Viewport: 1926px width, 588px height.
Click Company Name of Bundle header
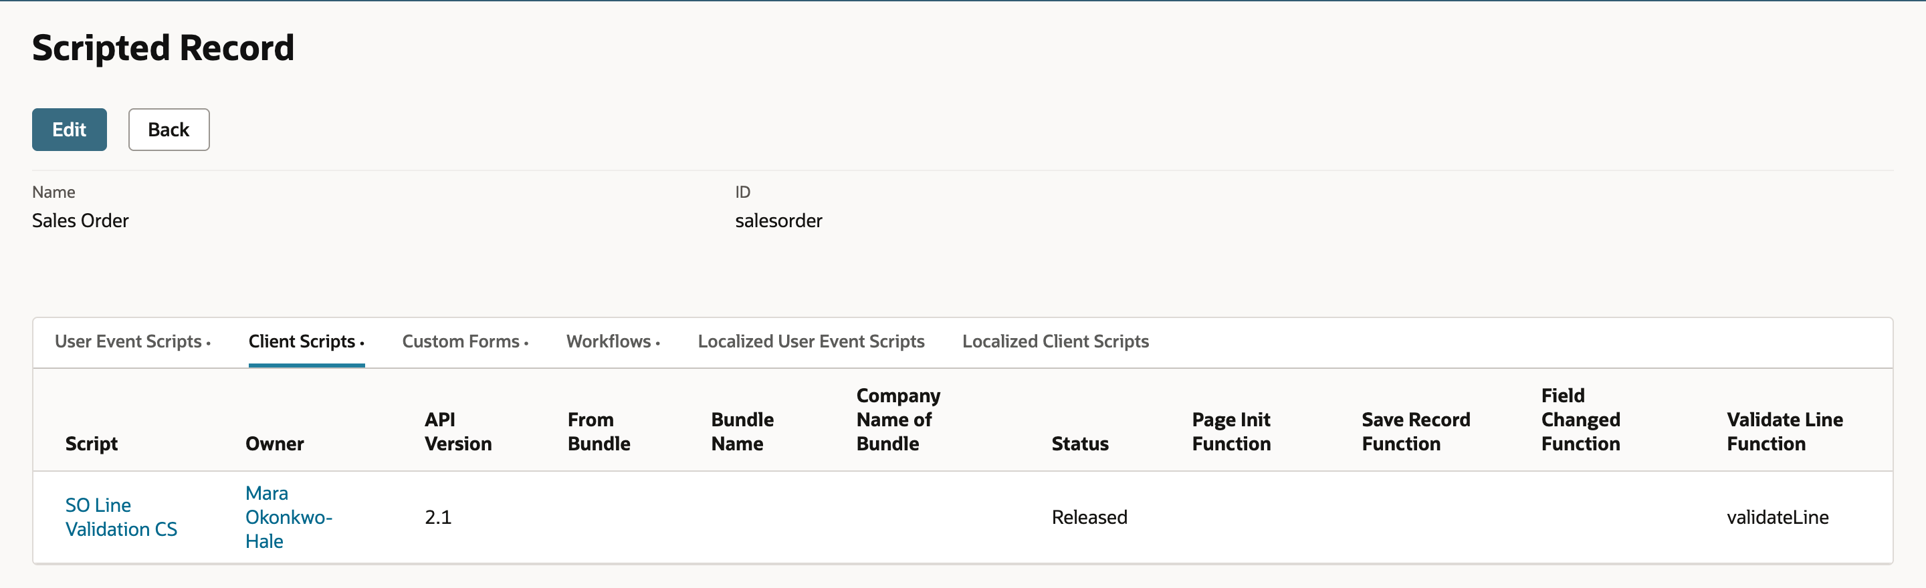[x=898, y=420]
